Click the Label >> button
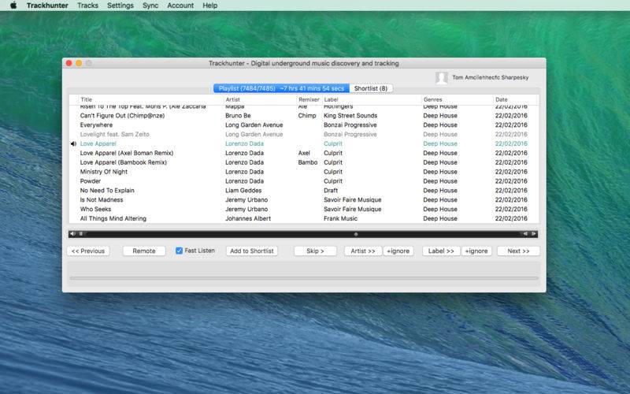This screenshot has height=394, width=630. 441,251
